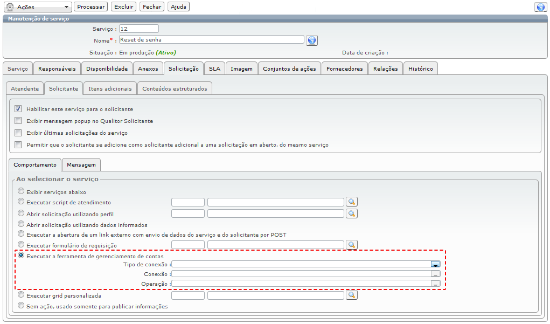Click the search icon for script de atendimento

[352, 202]
